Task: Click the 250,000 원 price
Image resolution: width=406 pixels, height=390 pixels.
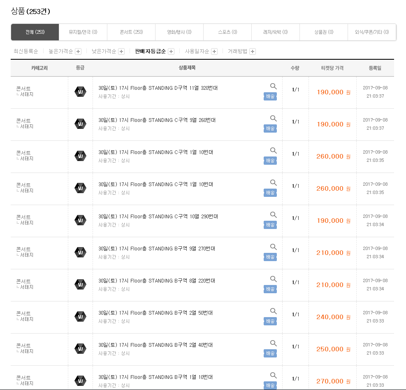Action: [x=333, y=349]
